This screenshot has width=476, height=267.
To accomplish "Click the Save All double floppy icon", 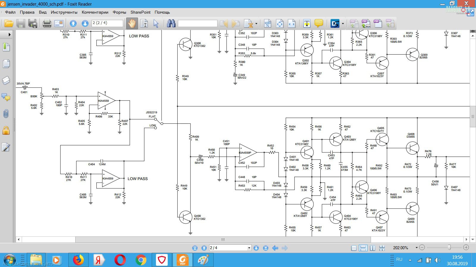I will (x=32, y=23).
